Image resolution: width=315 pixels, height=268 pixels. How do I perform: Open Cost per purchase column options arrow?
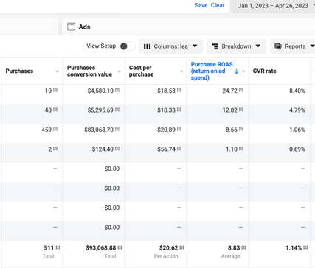[x=181, y=71]
